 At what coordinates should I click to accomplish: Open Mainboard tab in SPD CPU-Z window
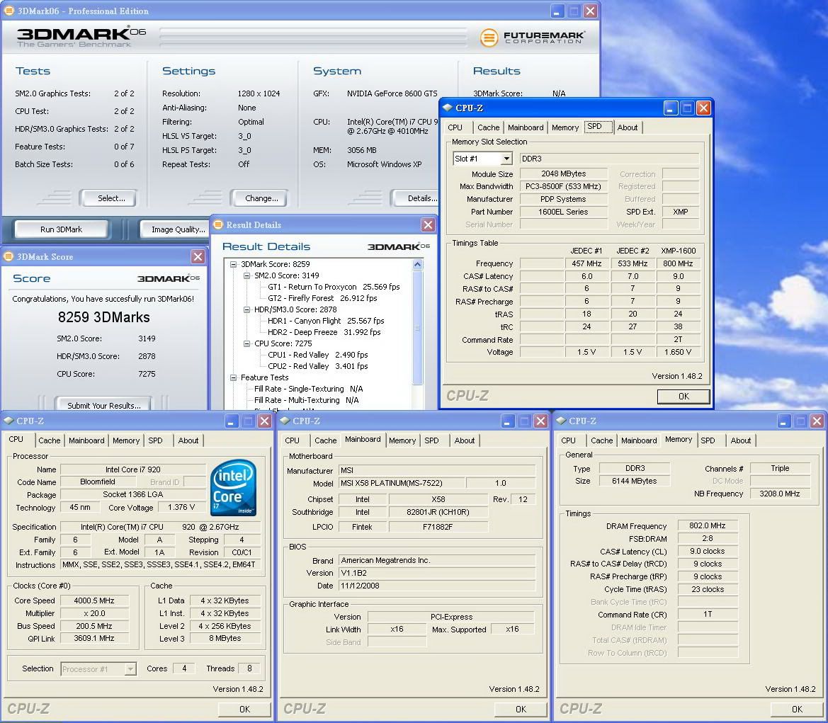(x=526, y=127)
